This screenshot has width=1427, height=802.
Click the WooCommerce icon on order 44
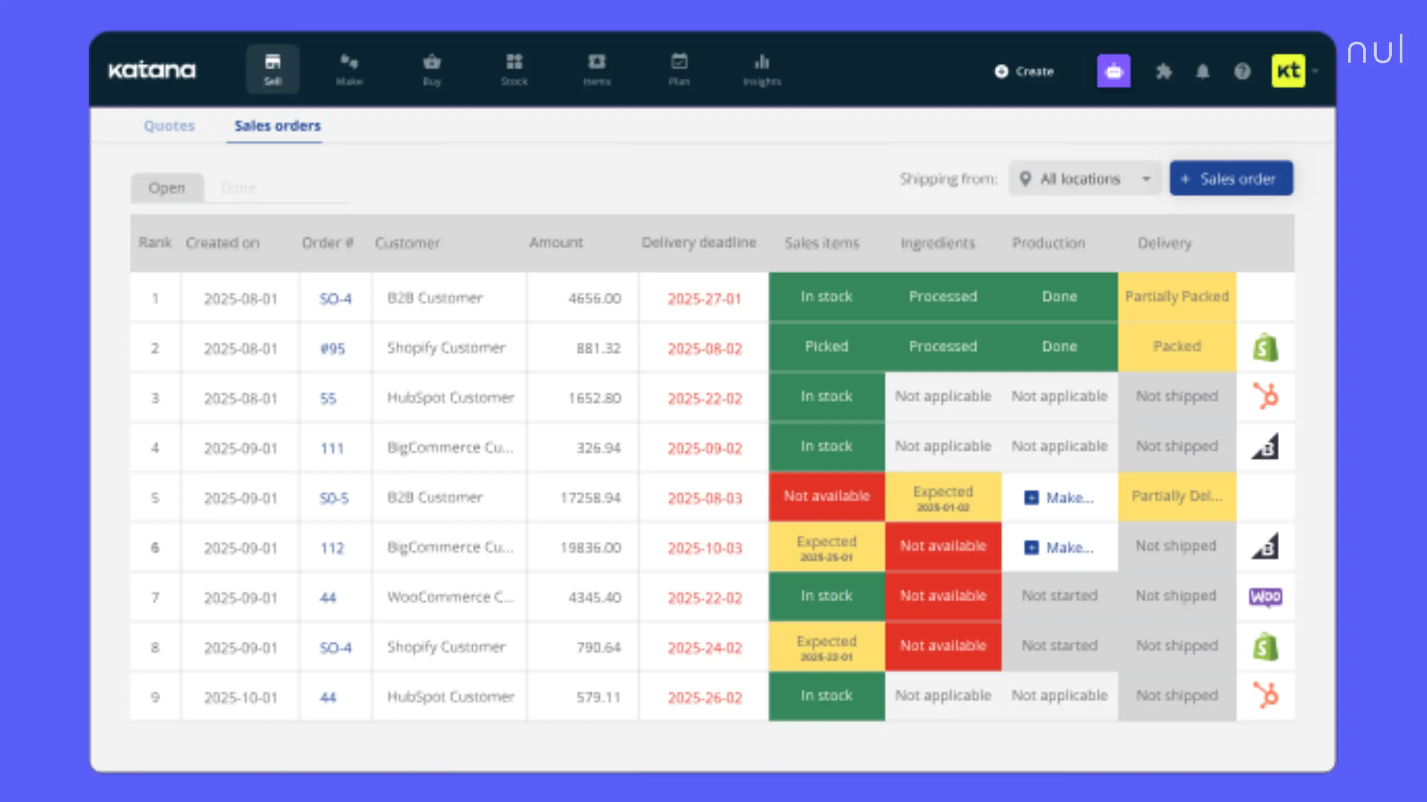[1265, 597]
